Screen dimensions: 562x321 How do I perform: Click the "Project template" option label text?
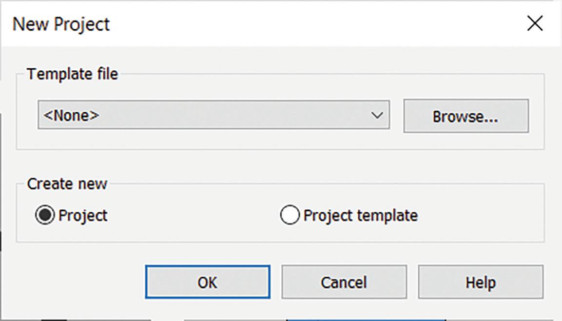coord(360,216)
